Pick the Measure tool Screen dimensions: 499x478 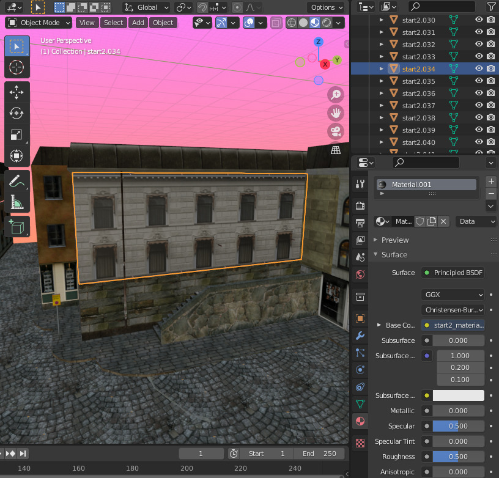click(x=17, y=202)
